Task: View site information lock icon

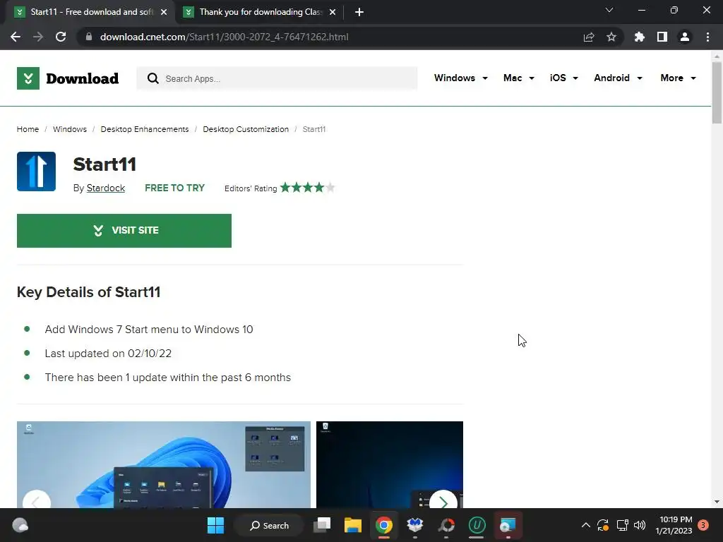Action: [x=88, y=37]
